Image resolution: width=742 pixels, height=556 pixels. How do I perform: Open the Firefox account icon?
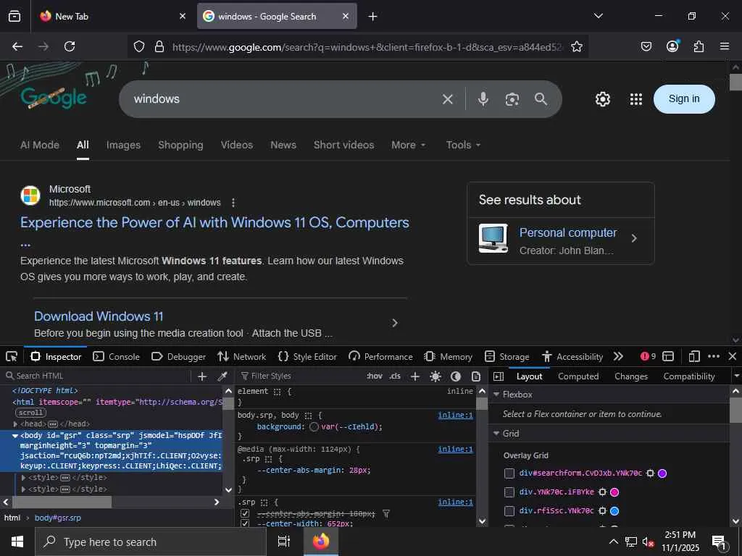point(672,46)
